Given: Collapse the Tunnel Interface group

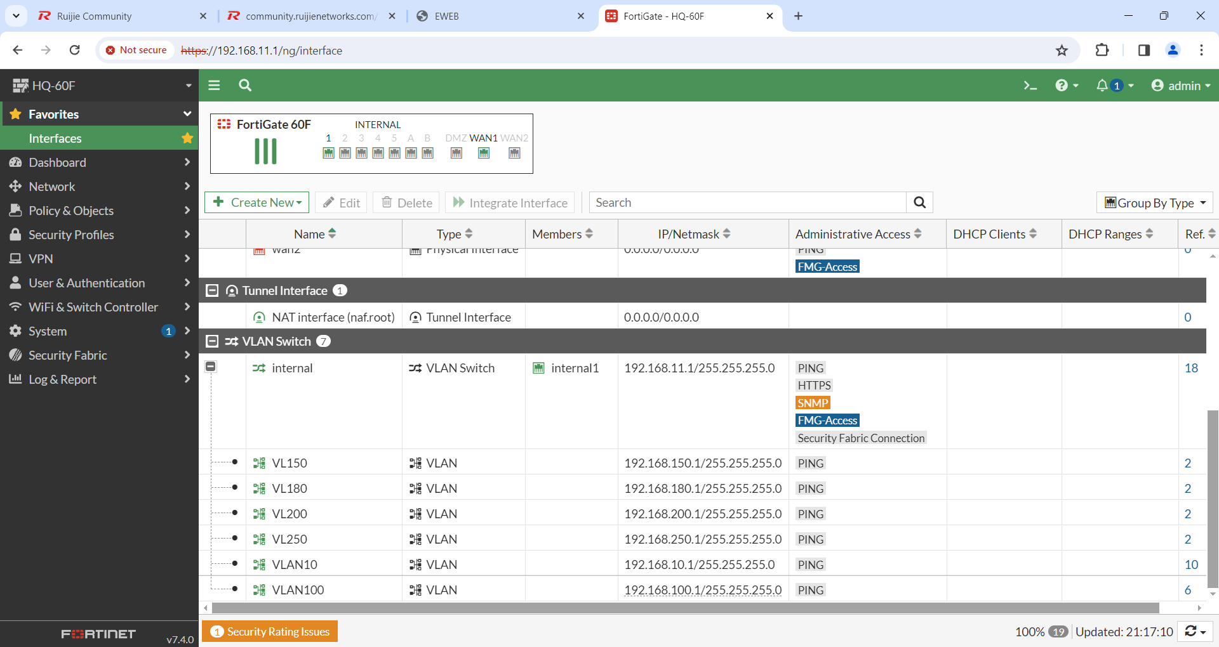Looking at the screenshot, I should coord(212,291).
